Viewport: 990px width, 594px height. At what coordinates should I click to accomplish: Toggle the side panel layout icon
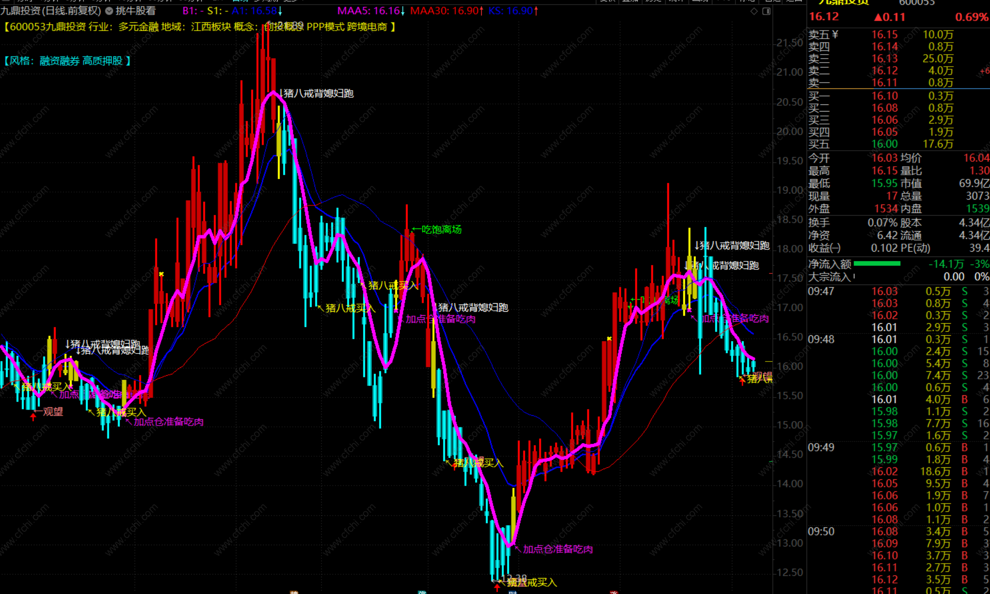click(x=766, y=11)
